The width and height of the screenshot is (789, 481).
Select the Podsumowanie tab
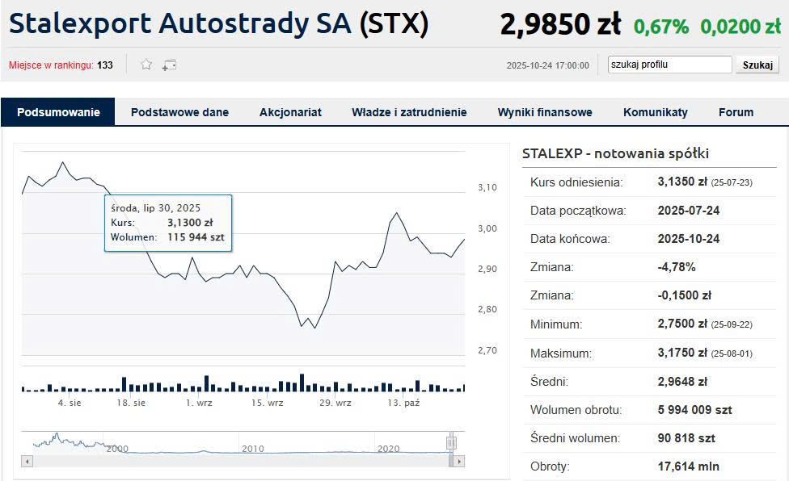click(x=58, y=112)
